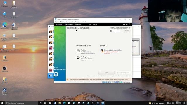Open the Dispositivos menu in VirtualBox
This screenshot has width=187, height=105.
coord(78,22)
